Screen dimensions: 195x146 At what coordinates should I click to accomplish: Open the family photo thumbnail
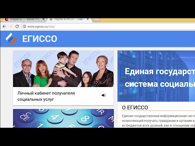[x=63, y=69]
